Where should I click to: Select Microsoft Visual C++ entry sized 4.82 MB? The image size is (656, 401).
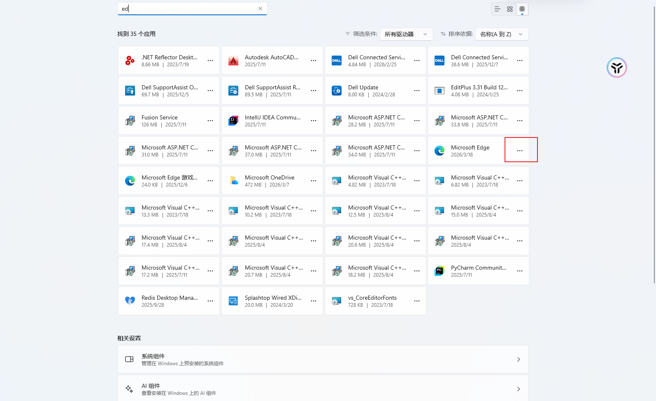pos(375,181)
